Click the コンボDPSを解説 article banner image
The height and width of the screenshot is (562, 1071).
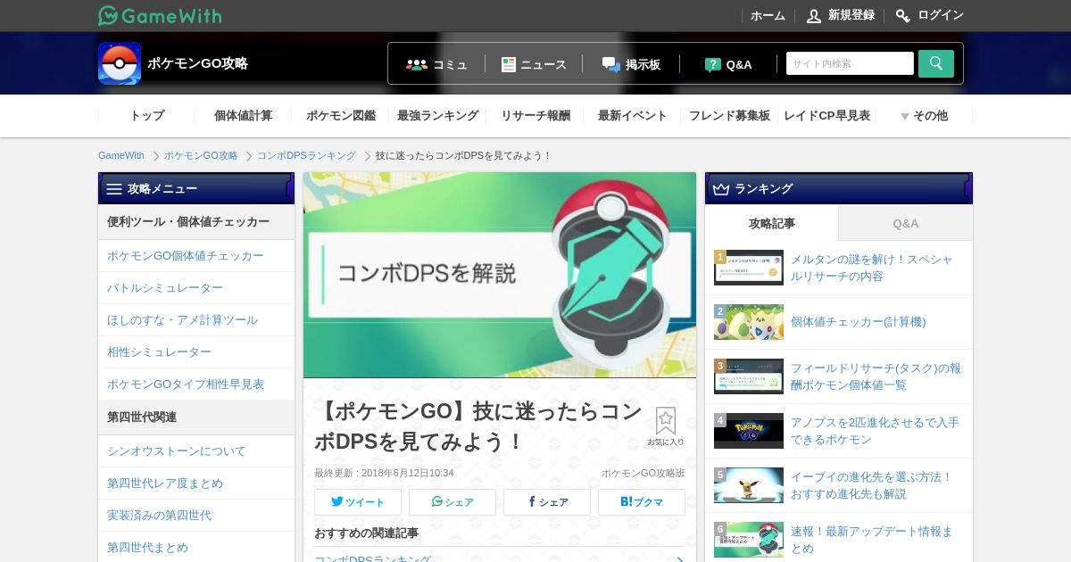pyautogui.click(x=500, y=275)
